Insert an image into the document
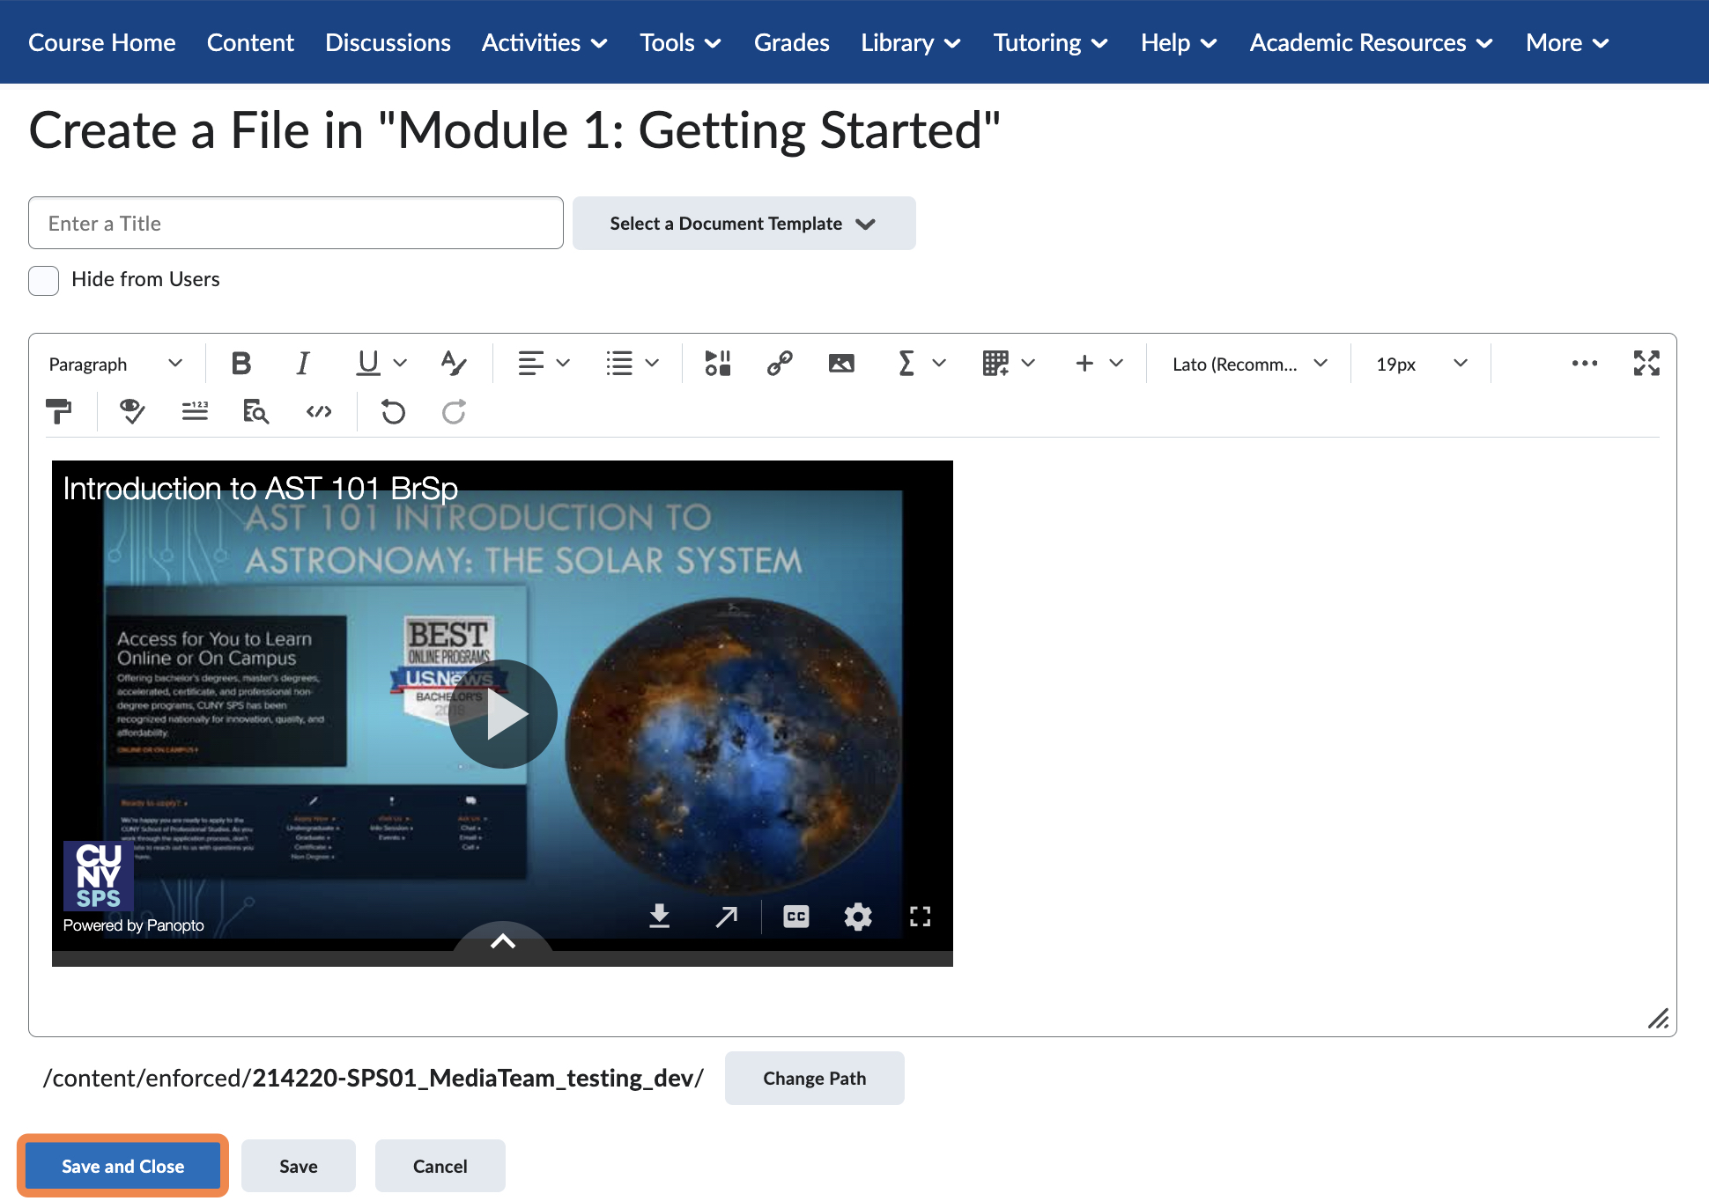The height and width of the screenshot is (1201, 1709). (x=840, y=363)
